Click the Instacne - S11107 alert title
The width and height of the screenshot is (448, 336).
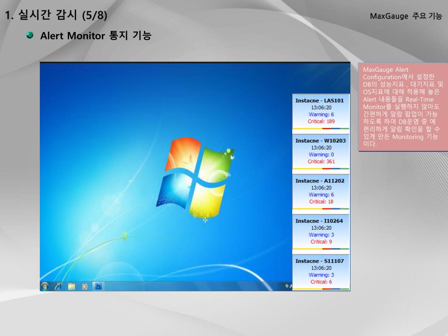319,261
